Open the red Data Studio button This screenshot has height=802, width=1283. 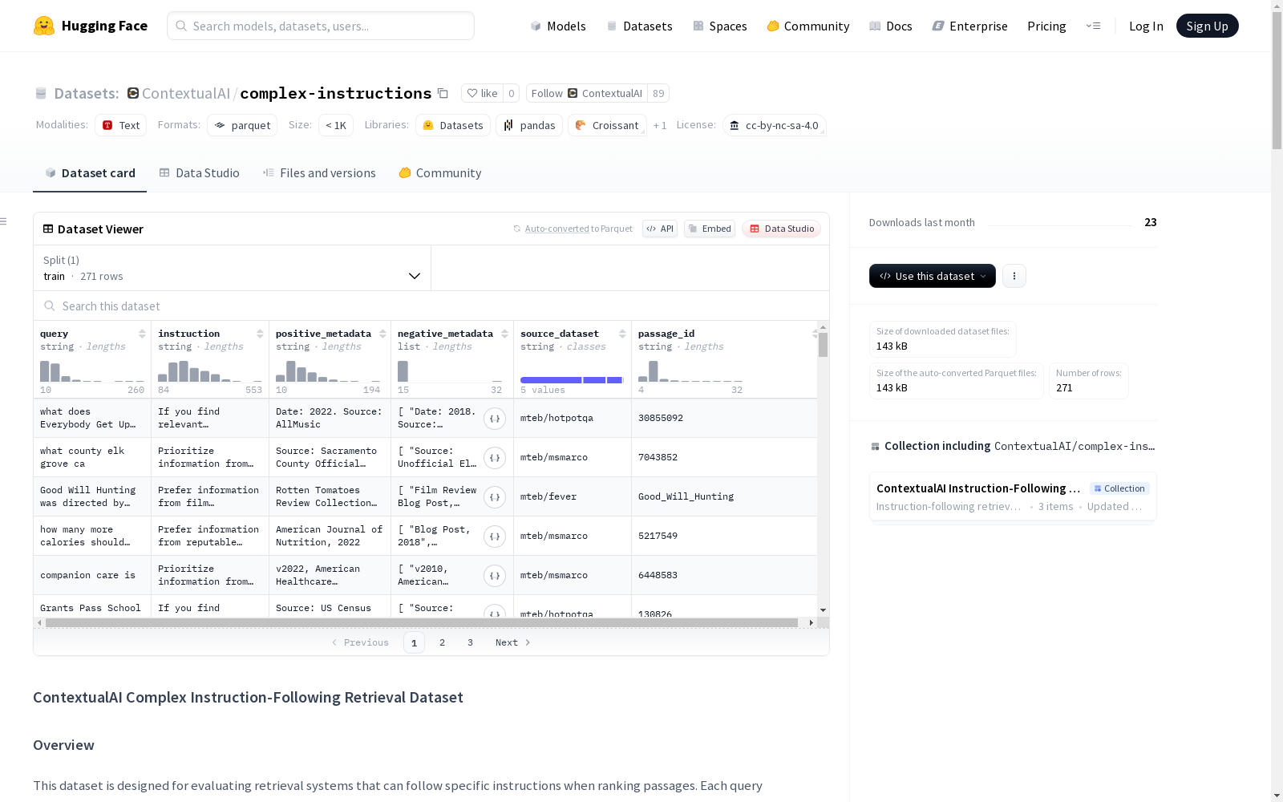tap(781, 229)
